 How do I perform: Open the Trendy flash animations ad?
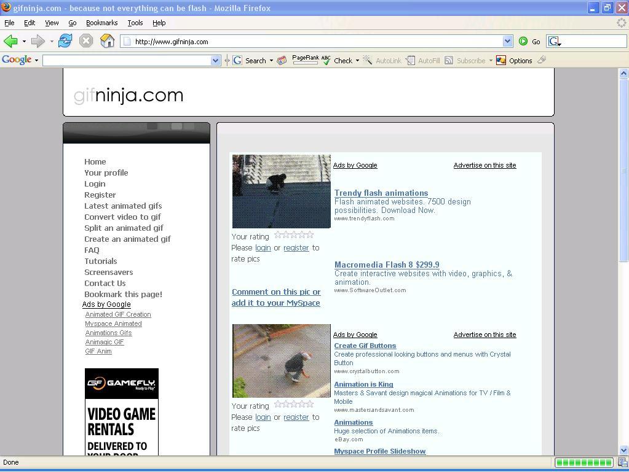381,193
